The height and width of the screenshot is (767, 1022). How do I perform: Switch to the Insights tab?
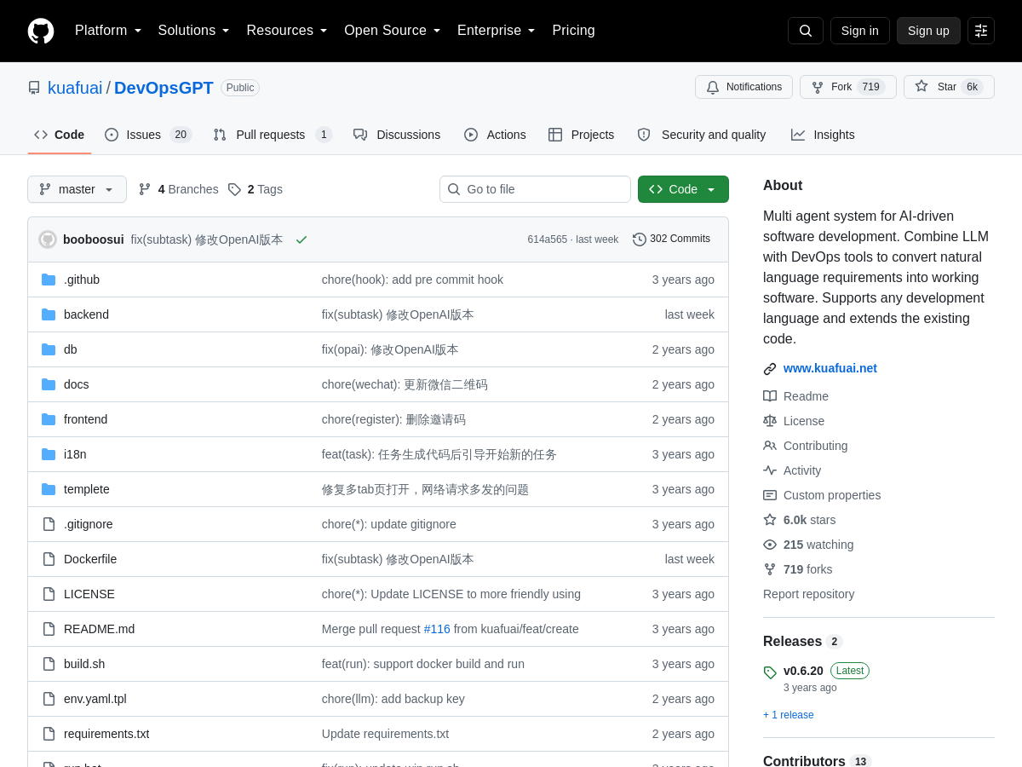[x=823, y=135]
